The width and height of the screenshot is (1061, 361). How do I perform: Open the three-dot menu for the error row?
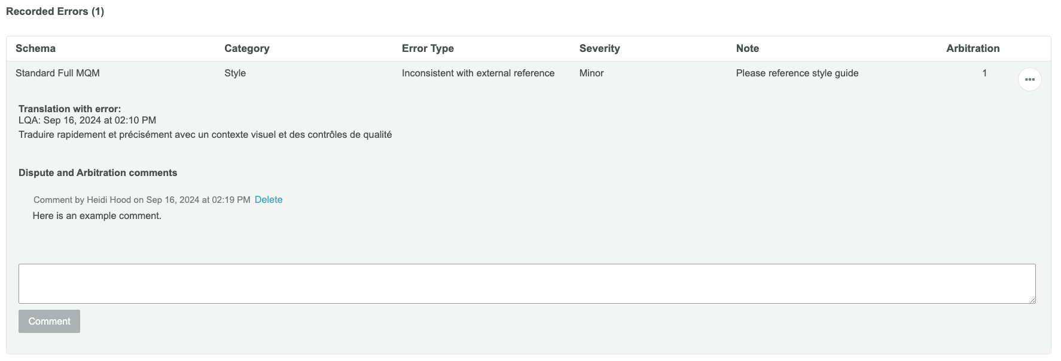click(1029, 79)
